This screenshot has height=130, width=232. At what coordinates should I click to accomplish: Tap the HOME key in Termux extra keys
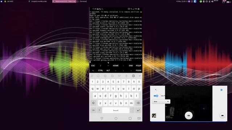coord(116,66)
